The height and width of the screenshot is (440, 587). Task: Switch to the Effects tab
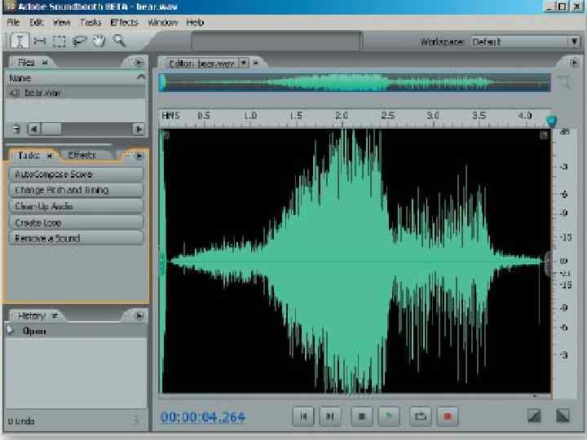pyautogui.click(x=82, y=155)
